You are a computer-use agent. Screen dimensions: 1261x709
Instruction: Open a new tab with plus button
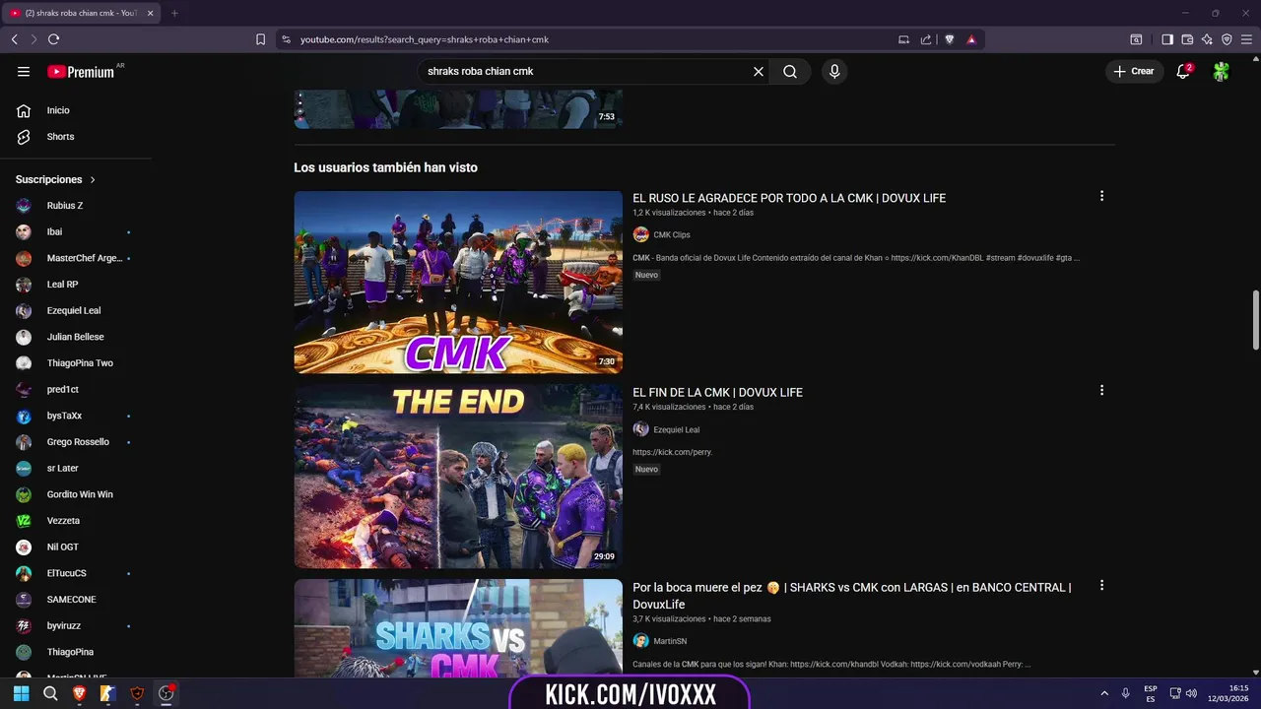[x=174, y=13]
